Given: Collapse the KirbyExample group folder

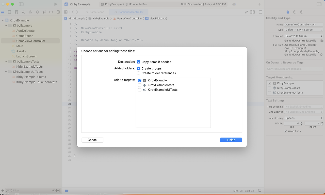Looking at the screenshot, I should [x=6, y=25].
